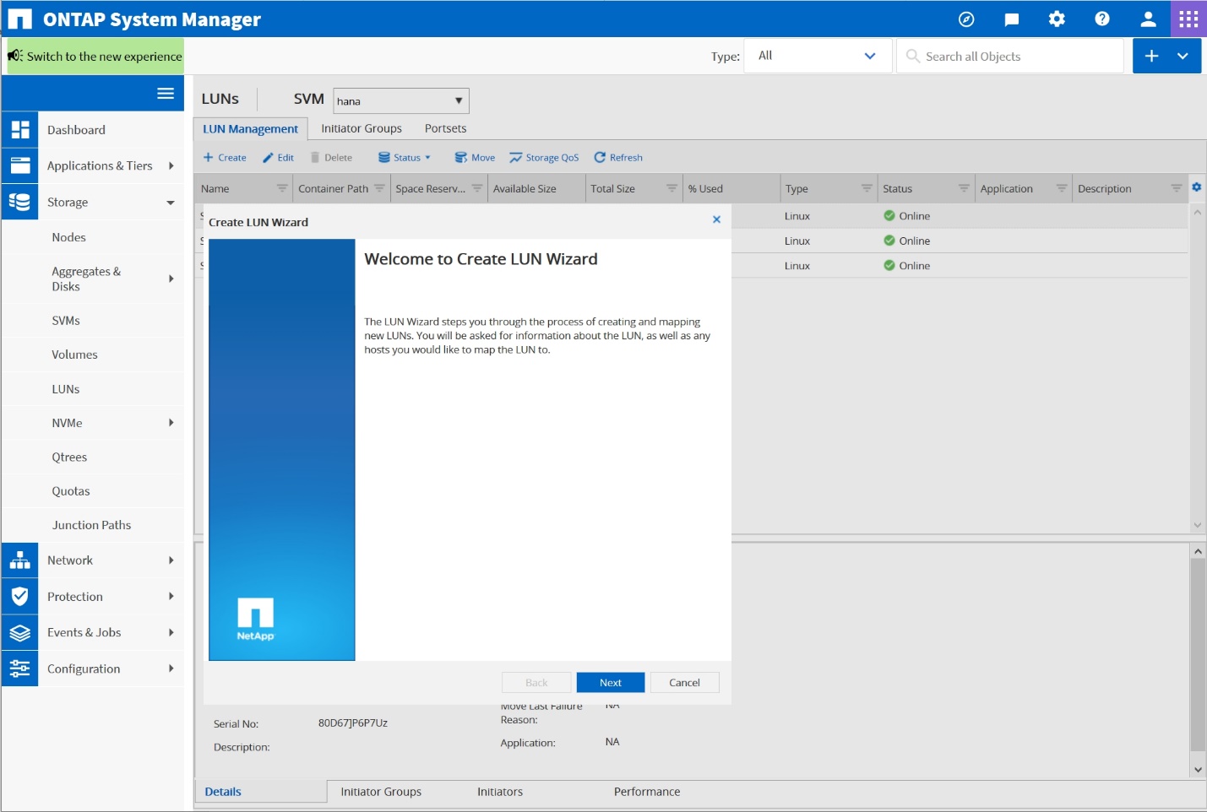The height and width of the screenshot is (812, 1207).
Task: Open table column settings gear
Action: tap(1196, 187)
